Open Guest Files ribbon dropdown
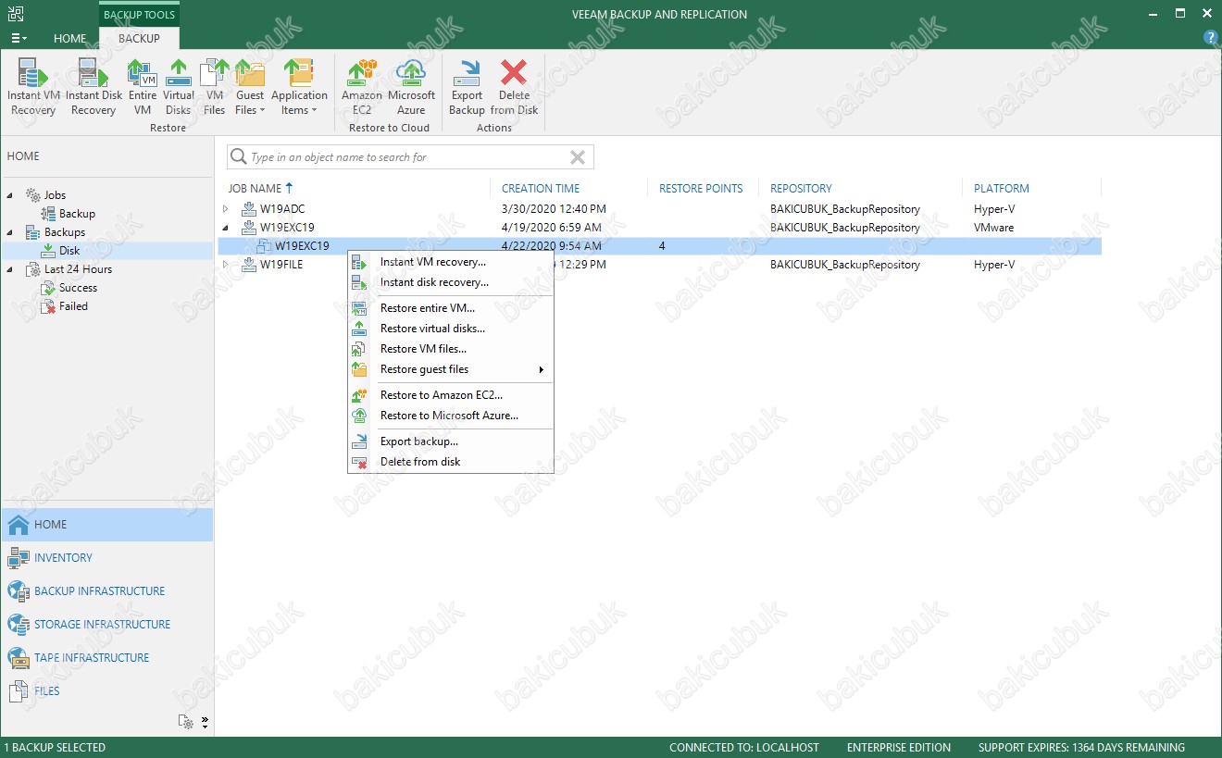This screenshot has width=1222, height=758. pyautogui.click(x=249, y=87)
